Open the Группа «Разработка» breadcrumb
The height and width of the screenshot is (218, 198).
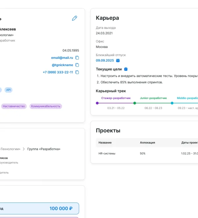point(44,149)
